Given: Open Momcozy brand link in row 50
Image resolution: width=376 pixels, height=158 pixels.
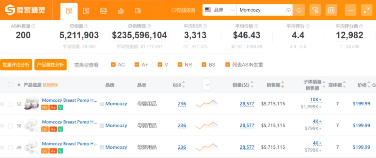Looking at the screenshot, I should pyautogui.click(x=116, y=125).
